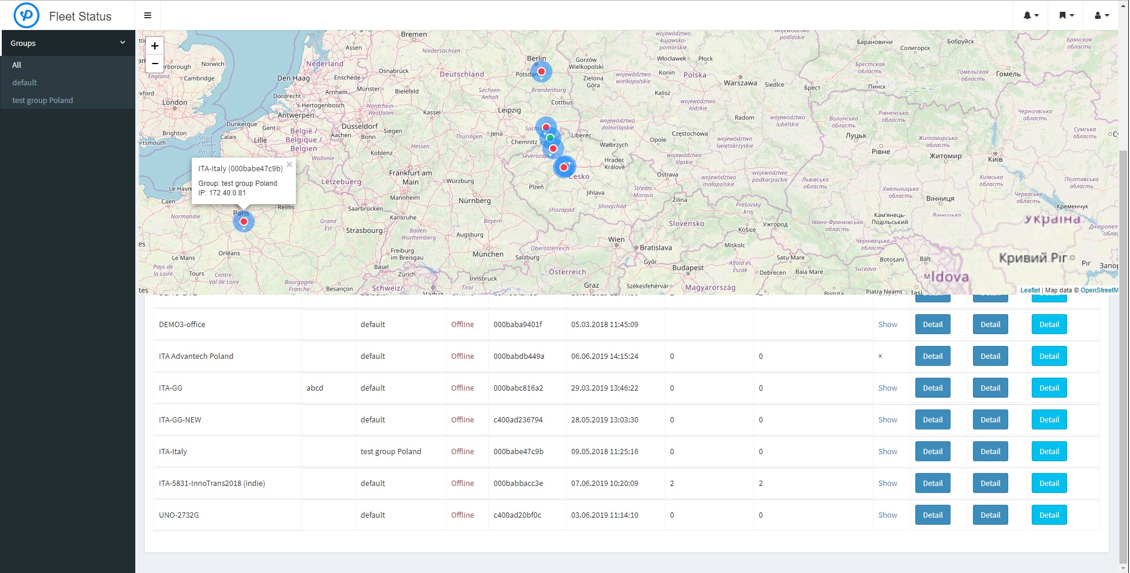1130x573 pixels.
Task: Click the ITA Advantech Poland device name
Action: pos(196,356)
